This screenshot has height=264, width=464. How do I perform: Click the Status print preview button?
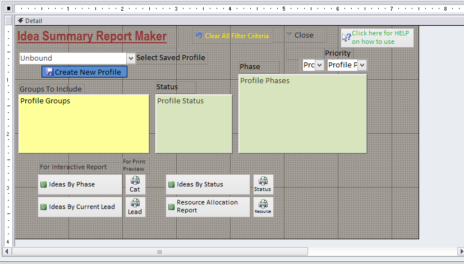coord(263,184)
